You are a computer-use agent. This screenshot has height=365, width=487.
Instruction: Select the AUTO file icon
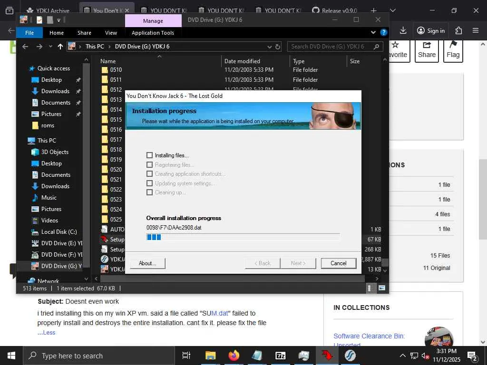[104, 230]
